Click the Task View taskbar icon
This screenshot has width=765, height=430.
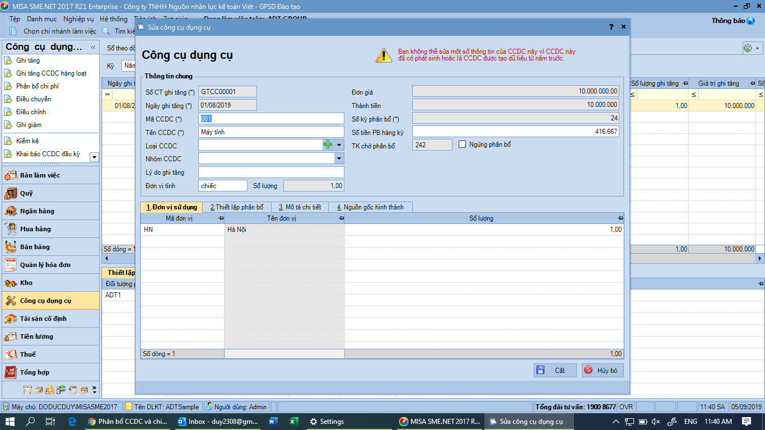pos(50,422)
